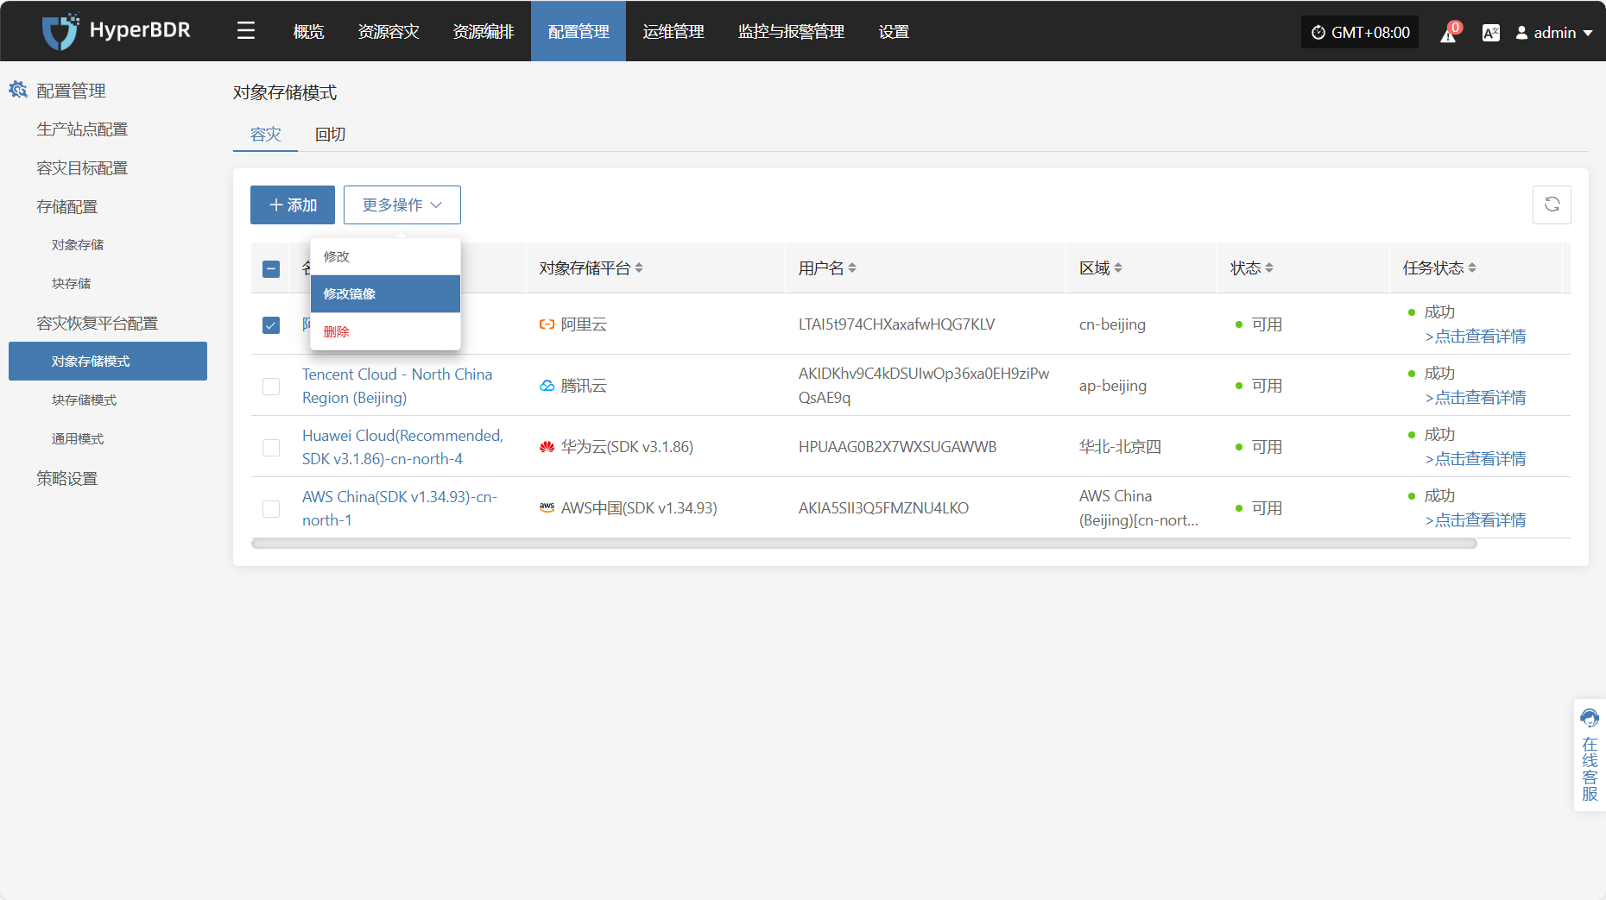Open the 概览 top menu

point(309,32)
